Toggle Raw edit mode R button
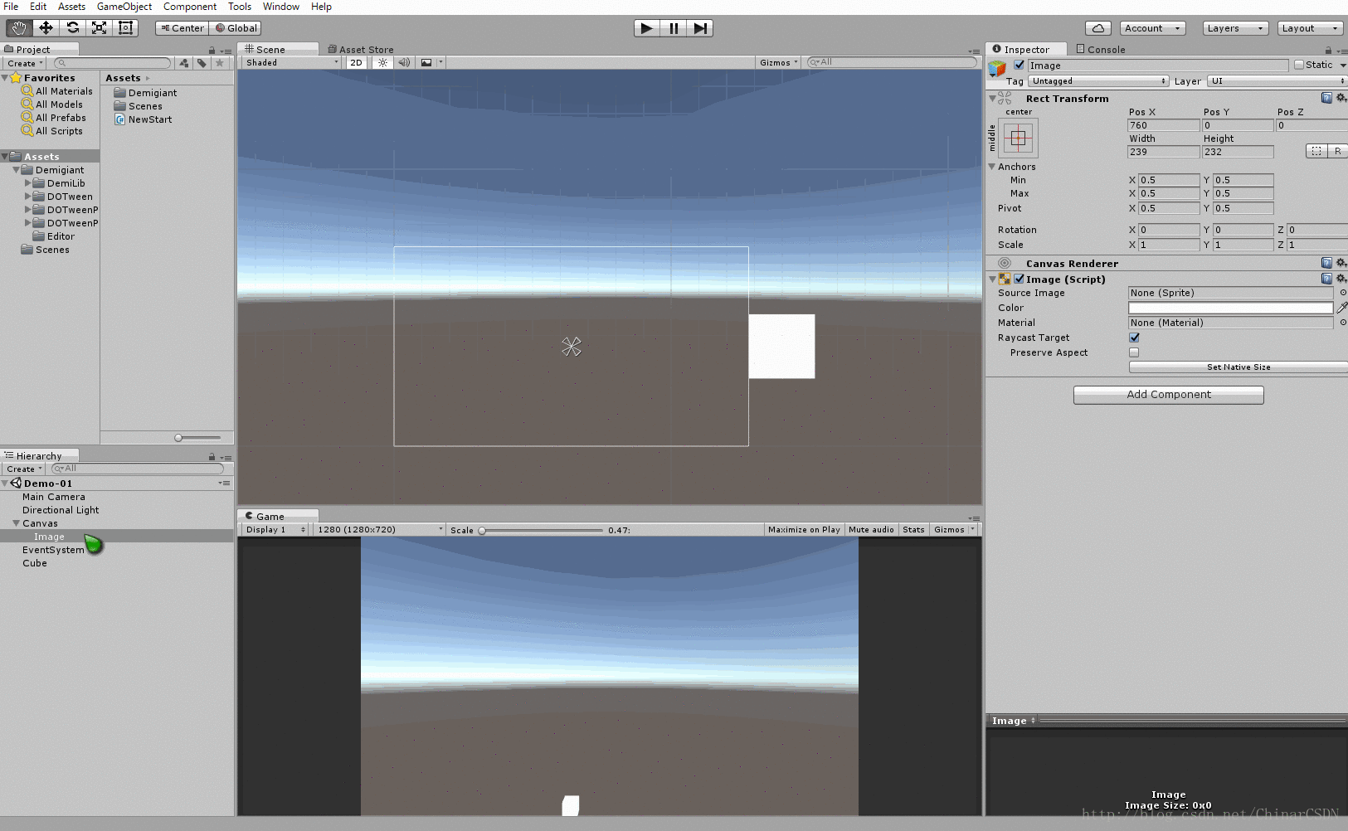This screenshot has height=831, width=1348. coord(1337,151)
